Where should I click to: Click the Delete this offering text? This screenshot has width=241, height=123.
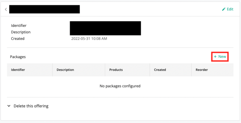click(x=31, y=106)
